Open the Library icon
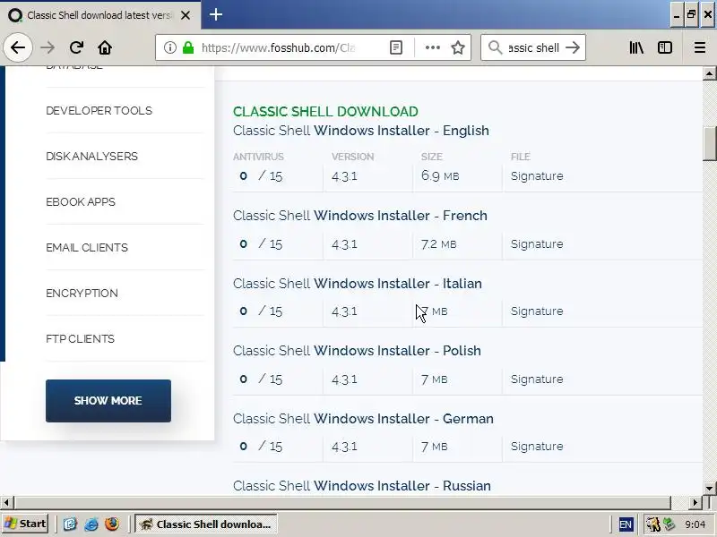717x537 pixels. (x=636, y=47)
